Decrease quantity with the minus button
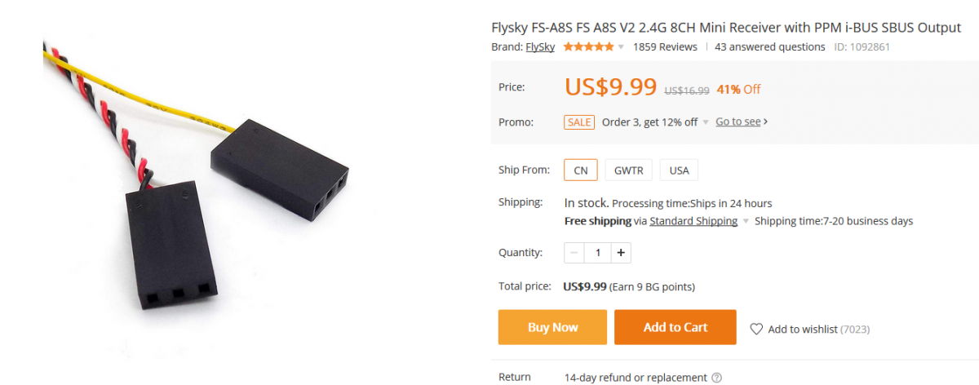Image resolution: width=979 pixels, height=385 pixels. coord(574,253)
